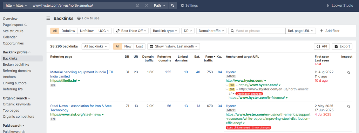The image size is (359, 133).
Task: Open Steel News - Association link
Action: pos(81,108)
